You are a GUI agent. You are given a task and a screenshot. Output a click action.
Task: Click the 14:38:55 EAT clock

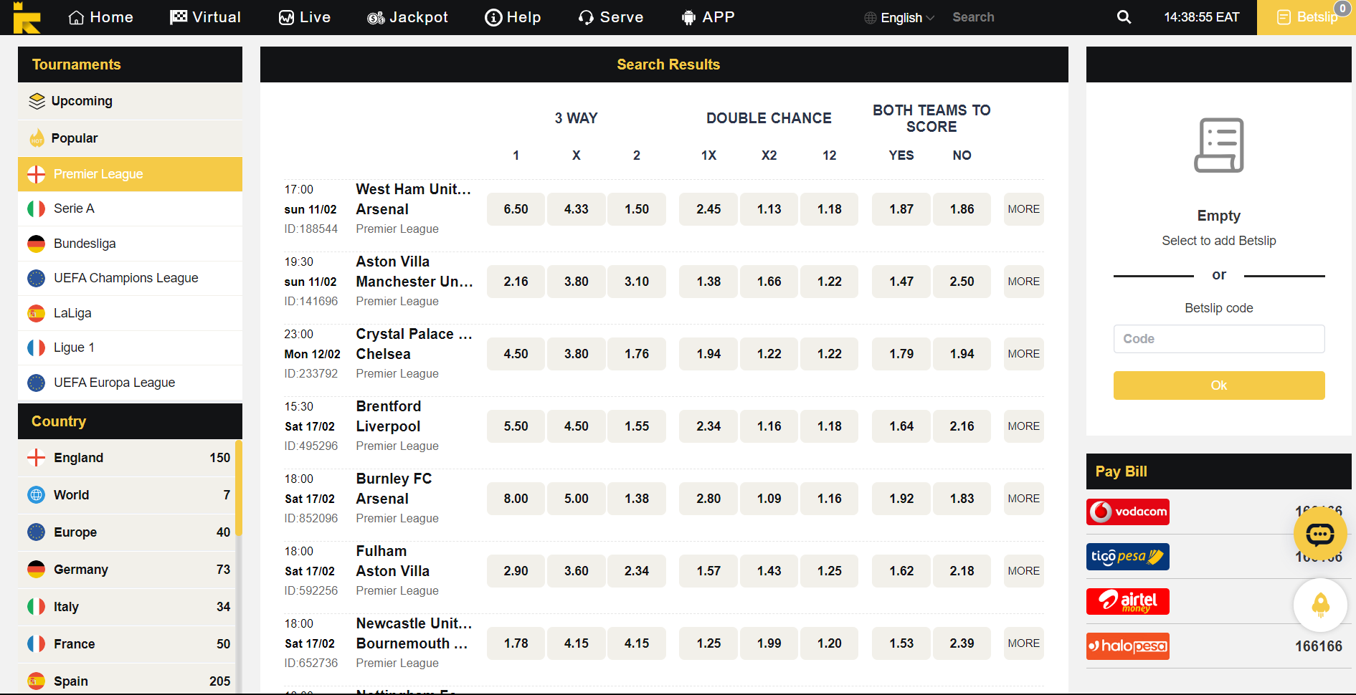point(1202,17)
